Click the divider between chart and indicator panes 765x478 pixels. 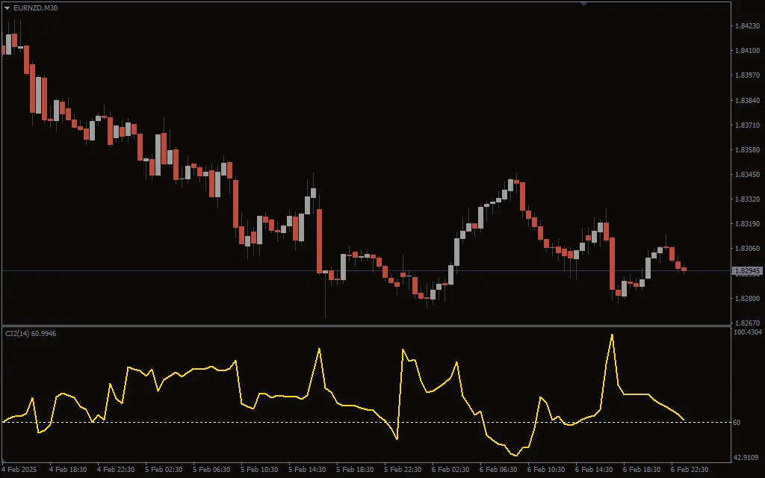click(374, 326)
